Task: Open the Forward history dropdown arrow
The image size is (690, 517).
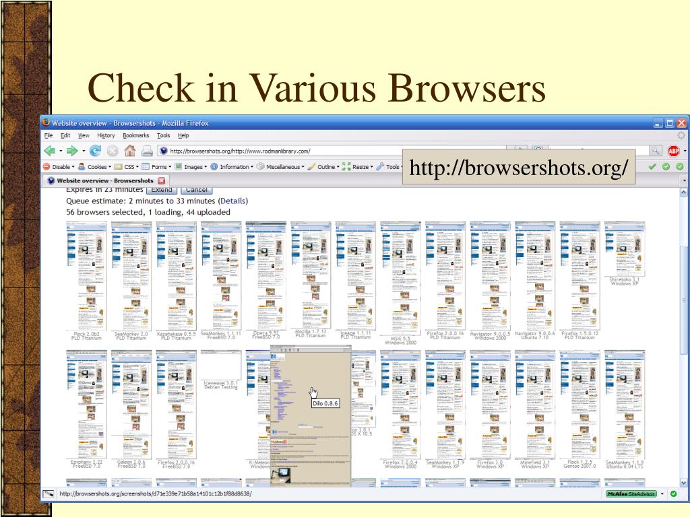Action: 83,151
